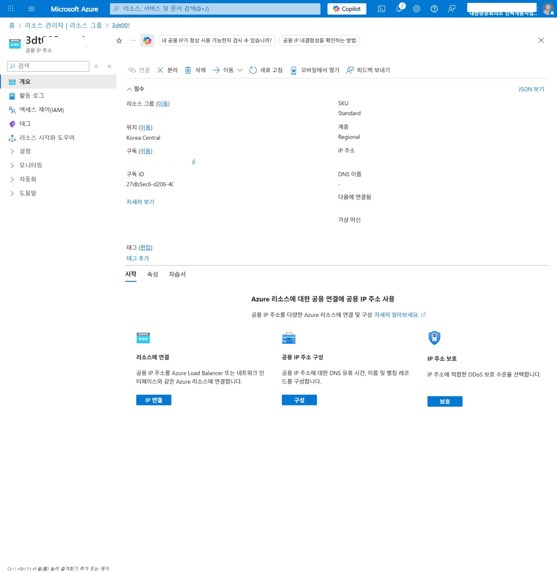
Task: Open portal settings gear
Action: tap(416, 9)
